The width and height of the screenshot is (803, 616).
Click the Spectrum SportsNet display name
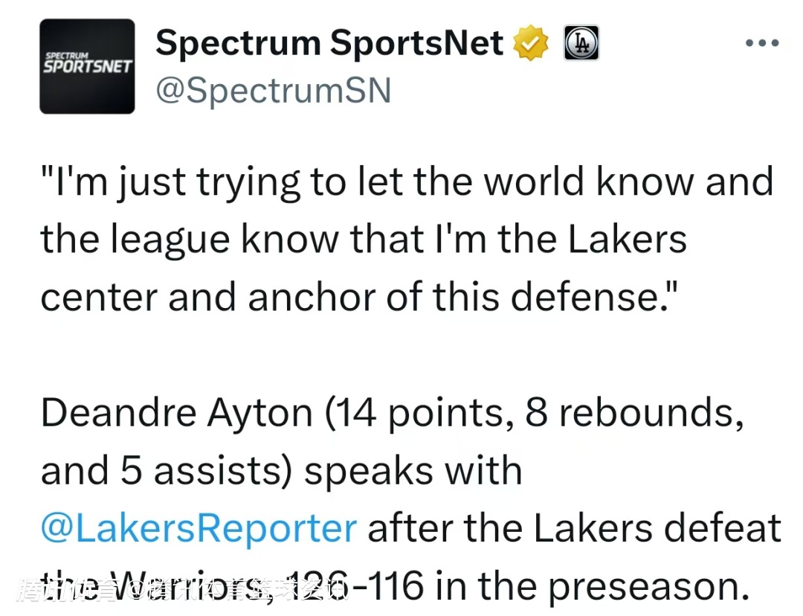coord(329,43)
